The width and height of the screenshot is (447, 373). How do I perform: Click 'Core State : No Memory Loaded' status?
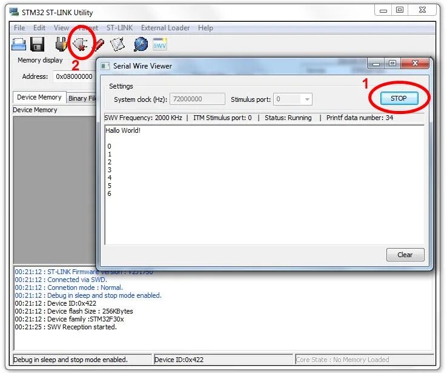coord(342,360)
